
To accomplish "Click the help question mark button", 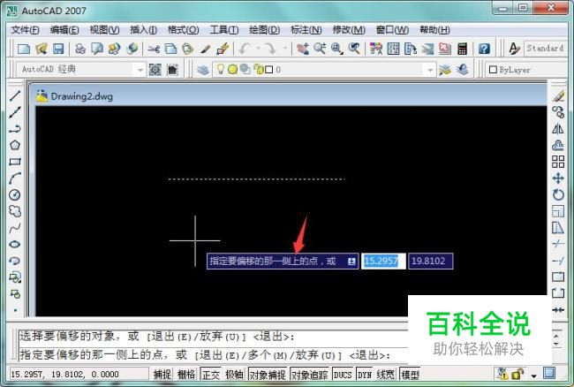I will coord(484,49).
